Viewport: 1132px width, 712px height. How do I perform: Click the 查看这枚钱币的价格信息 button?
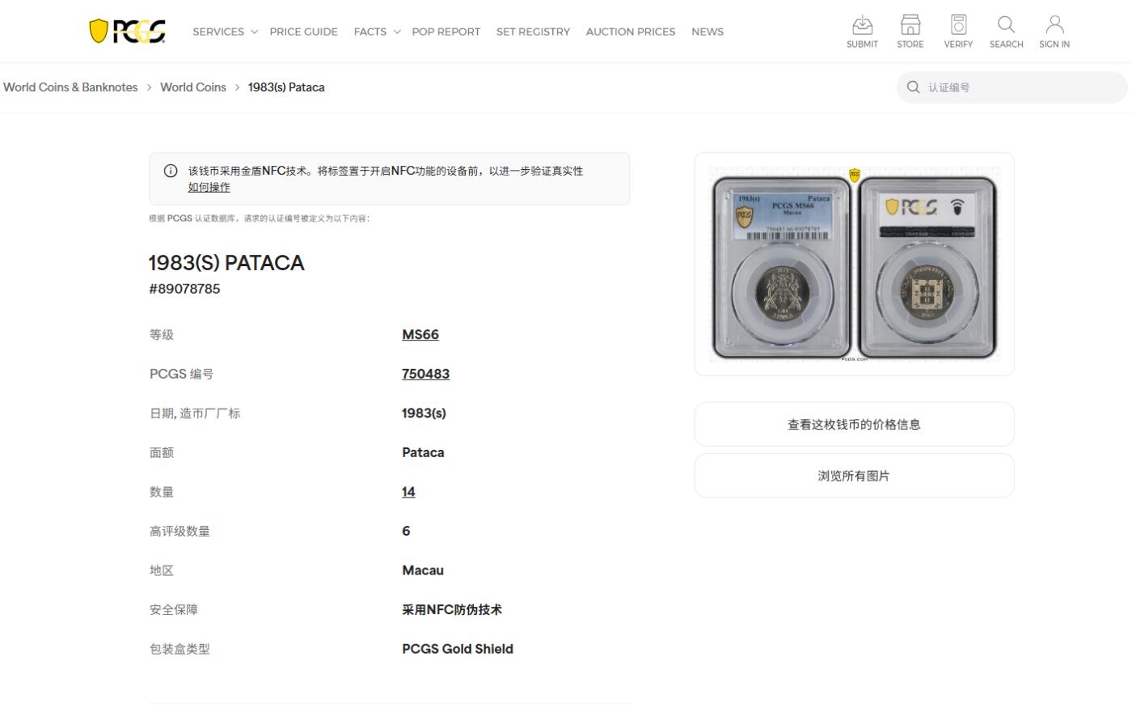[854, 424]
